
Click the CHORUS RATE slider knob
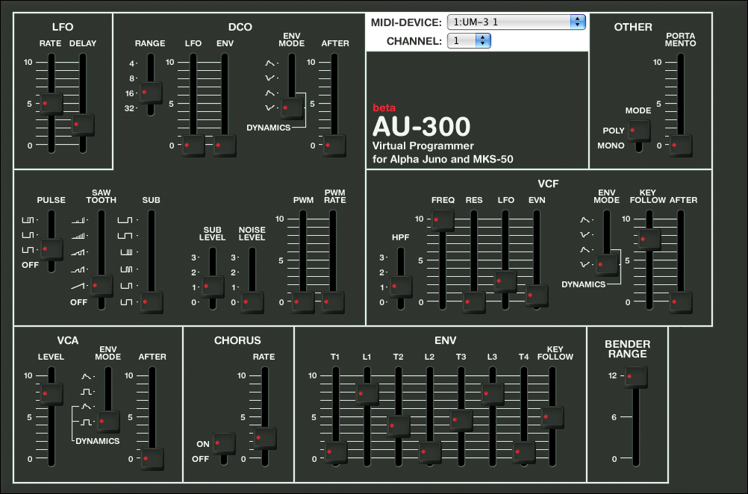tap(265, 438)
